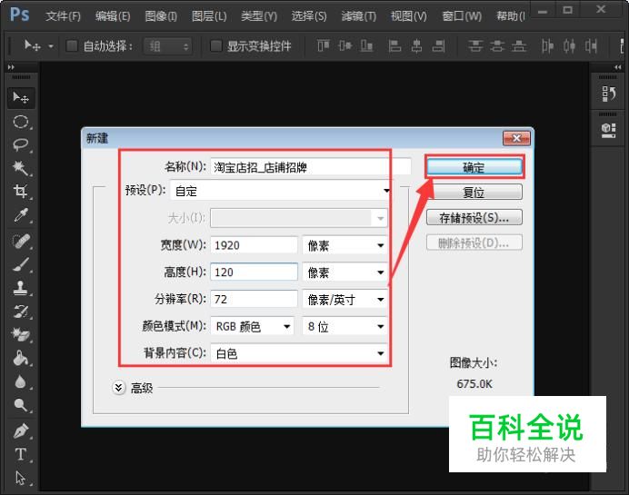The height and width of the screenshot is (495, 629).
Task: Collapse the right panel dock double-arrow
Action: pos(618,67)
